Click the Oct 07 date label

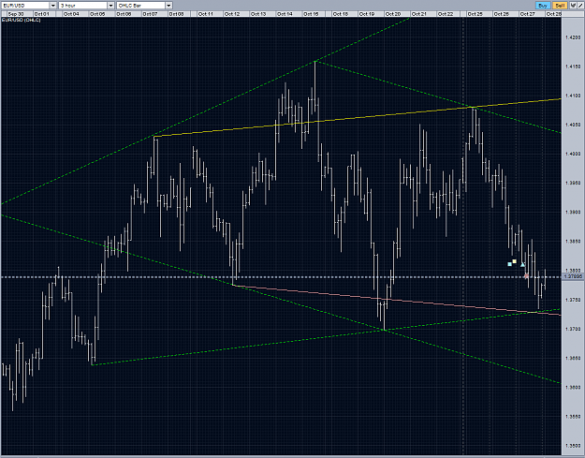coord(150,14)
